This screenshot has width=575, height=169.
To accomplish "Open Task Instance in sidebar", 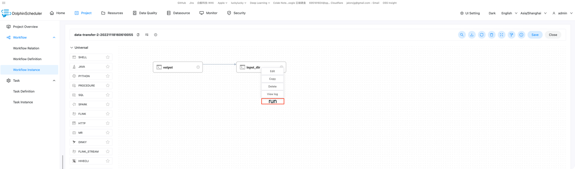I will click(23, 102).
